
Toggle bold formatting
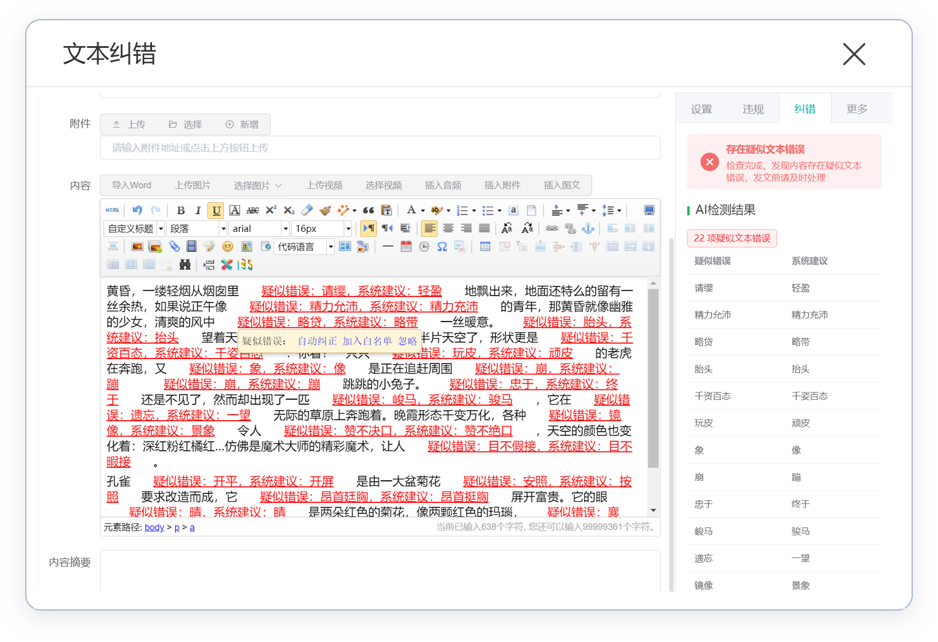click(181, 210)
